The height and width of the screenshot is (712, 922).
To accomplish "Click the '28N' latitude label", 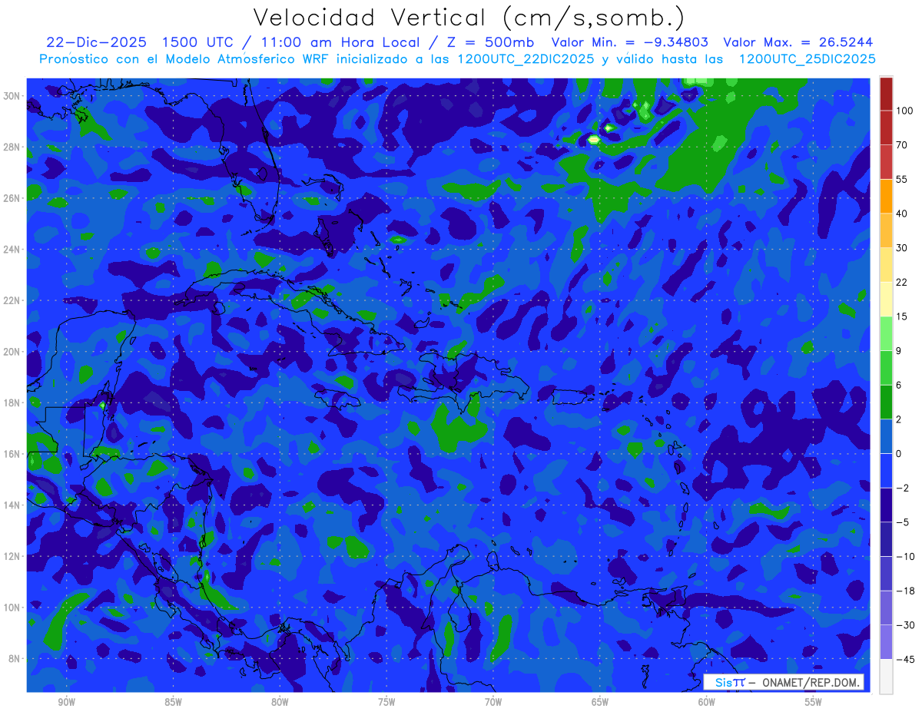I will click(x=13, y=147).
